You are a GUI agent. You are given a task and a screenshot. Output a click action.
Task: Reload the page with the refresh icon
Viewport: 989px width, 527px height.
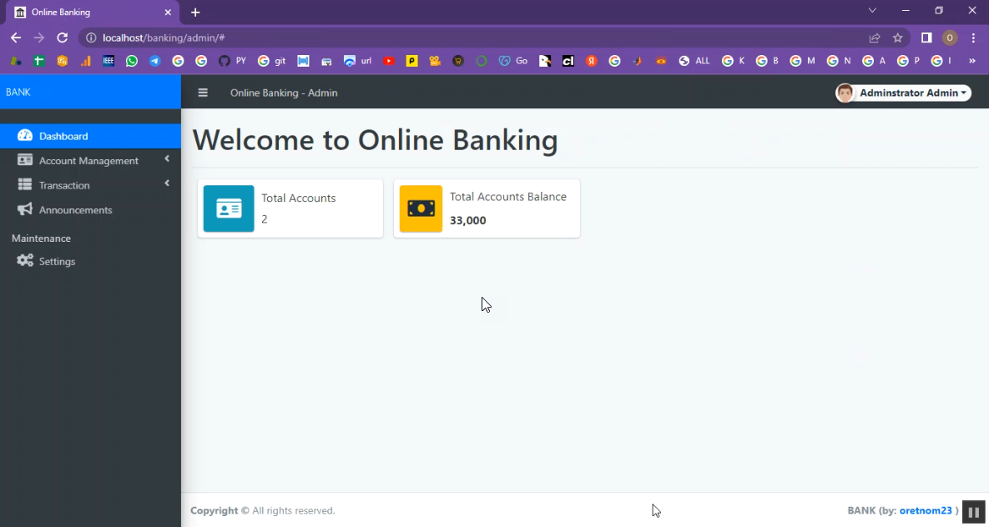coord(62,38)
